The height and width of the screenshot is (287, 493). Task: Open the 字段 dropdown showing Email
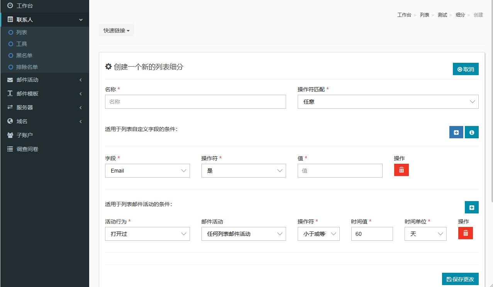tap(147, 171)
